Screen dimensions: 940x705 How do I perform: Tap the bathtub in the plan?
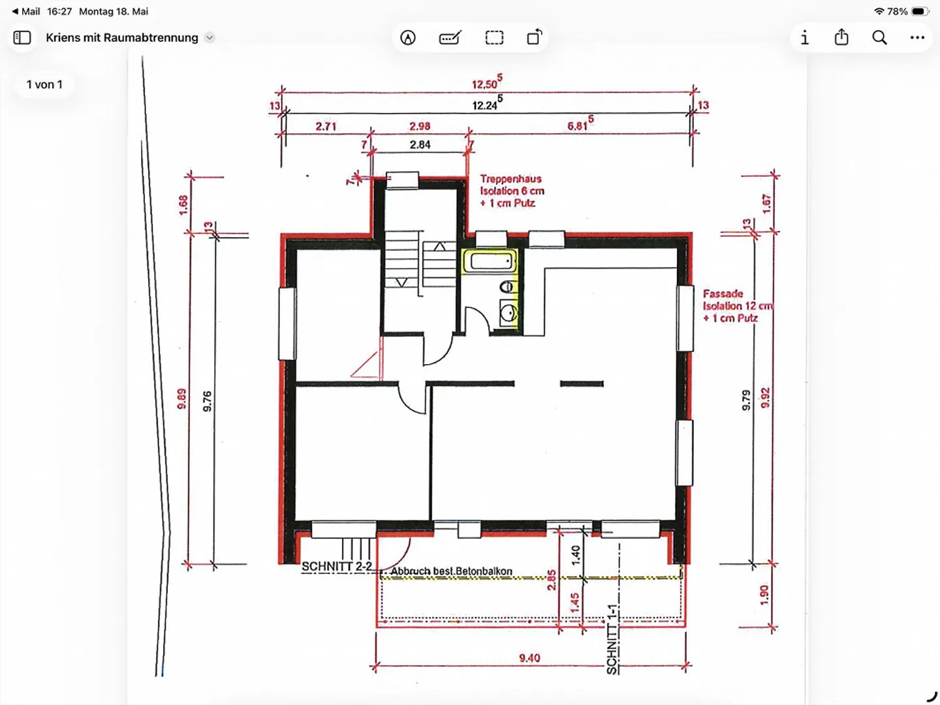490,261
